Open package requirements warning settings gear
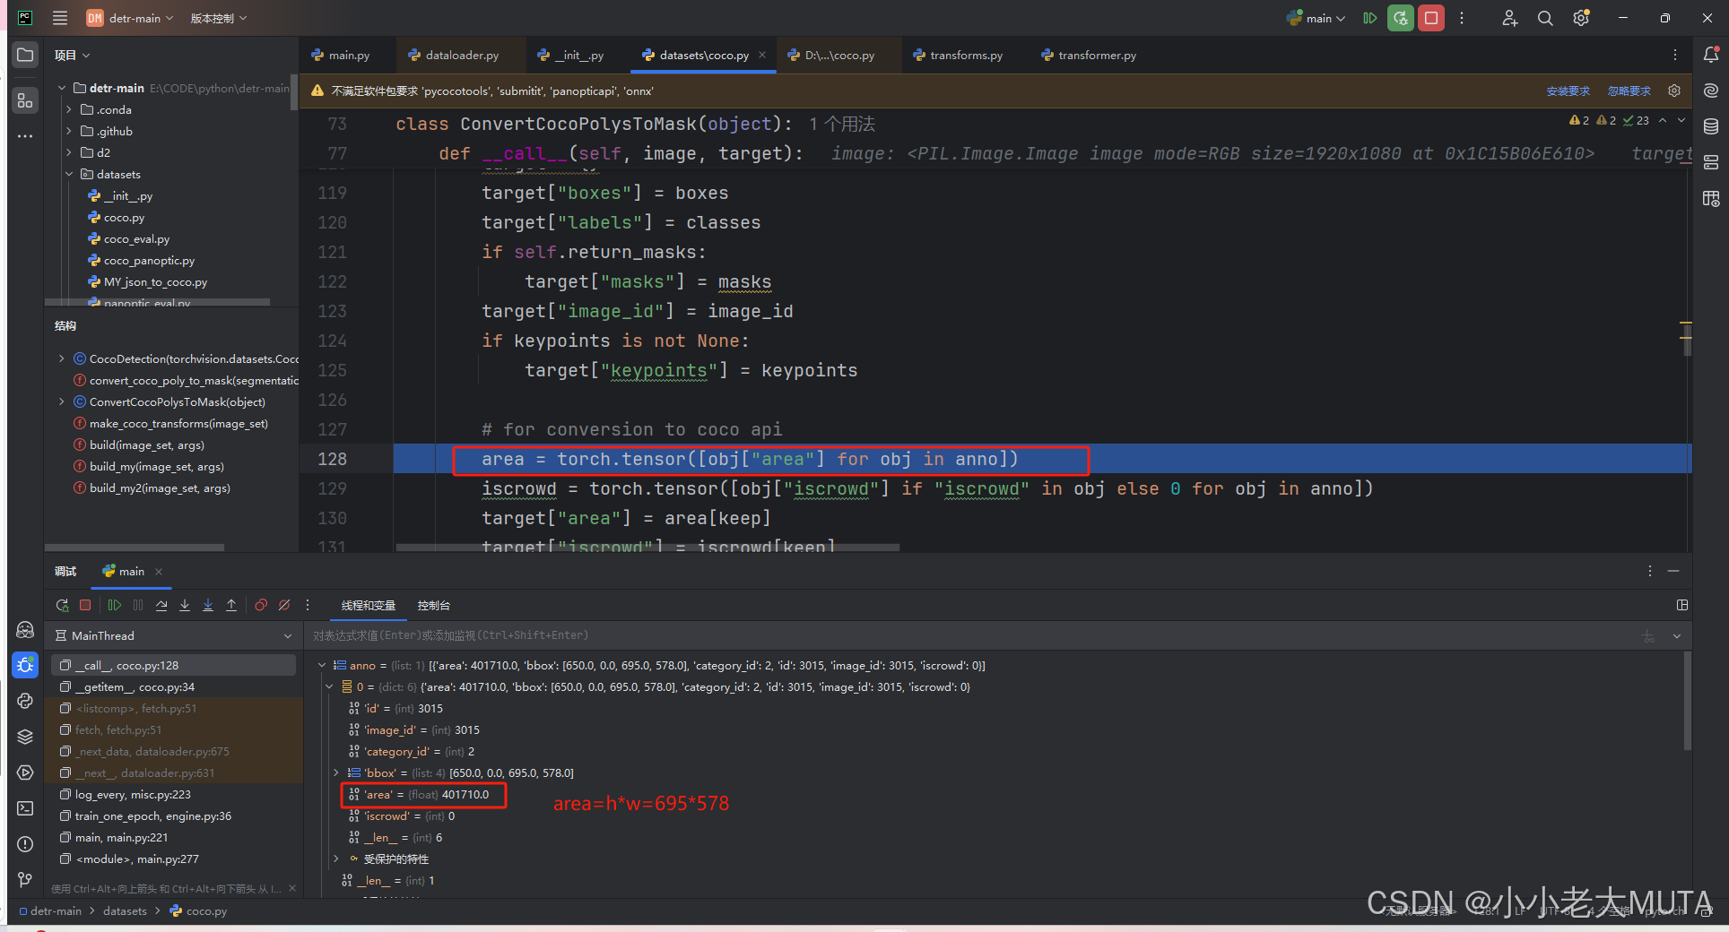Image resolution: width=1729 pixels, height=932 pixels. tap(1674, 91)
